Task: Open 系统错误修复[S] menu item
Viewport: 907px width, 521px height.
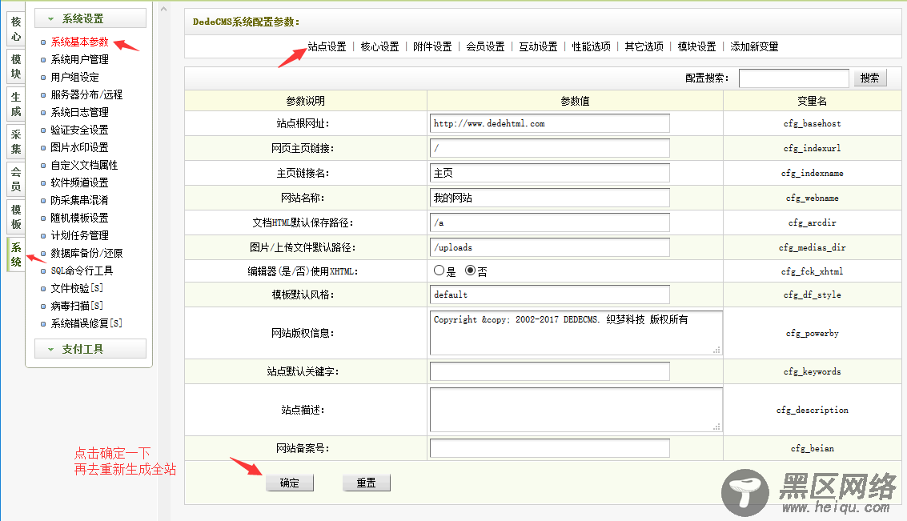Action: (x=86, y=323)
